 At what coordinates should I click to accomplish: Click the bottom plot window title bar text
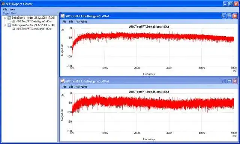87,81
